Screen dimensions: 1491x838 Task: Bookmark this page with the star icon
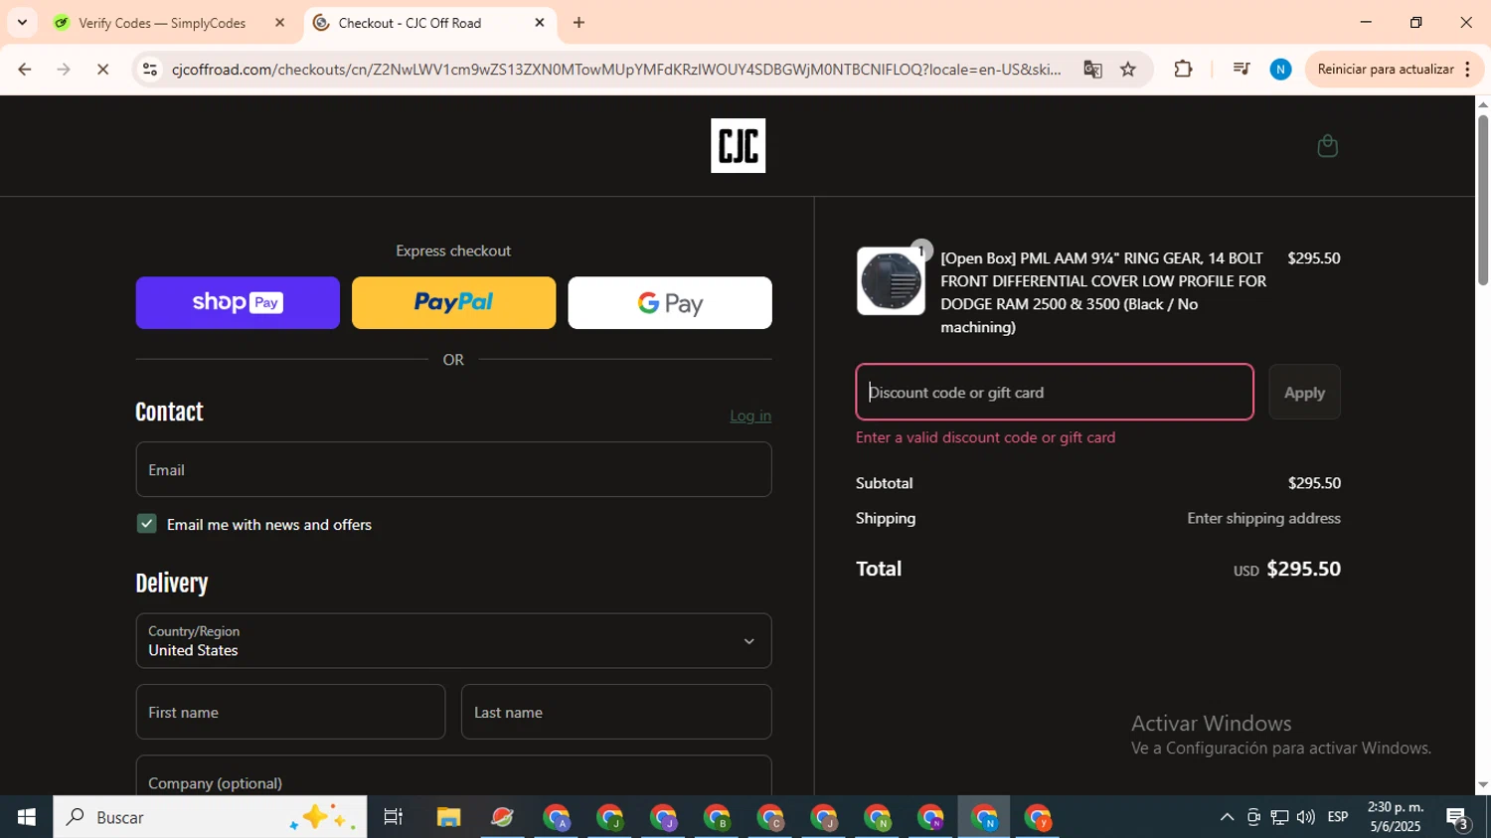(1128, 70)
